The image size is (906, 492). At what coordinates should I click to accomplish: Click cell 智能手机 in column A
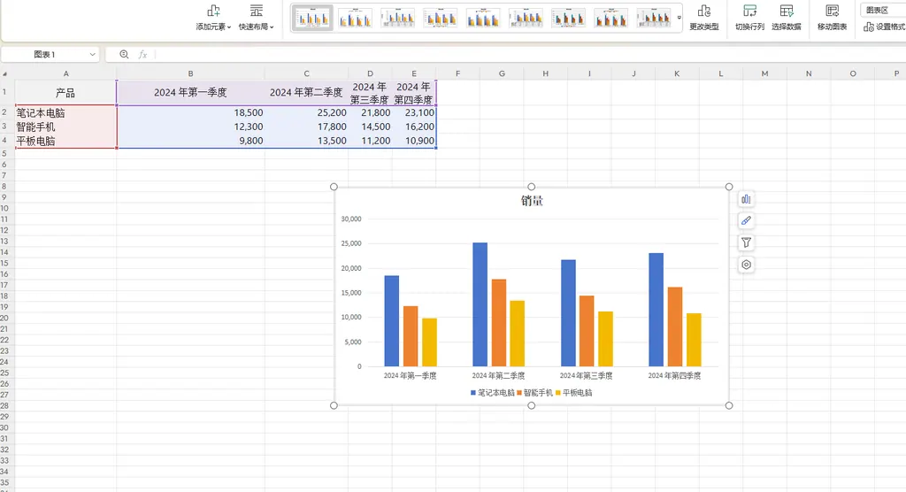tap(65, 127)
